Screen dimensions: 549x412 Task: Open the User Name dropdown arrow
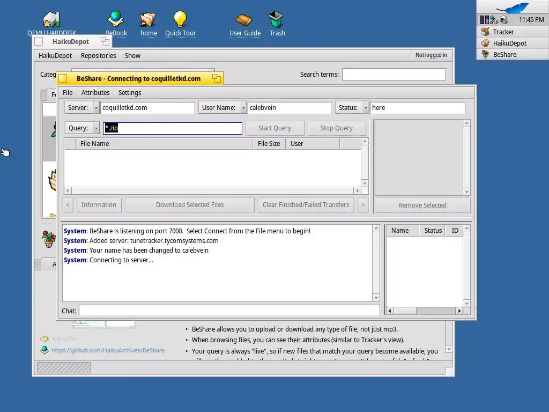(243, 108)
